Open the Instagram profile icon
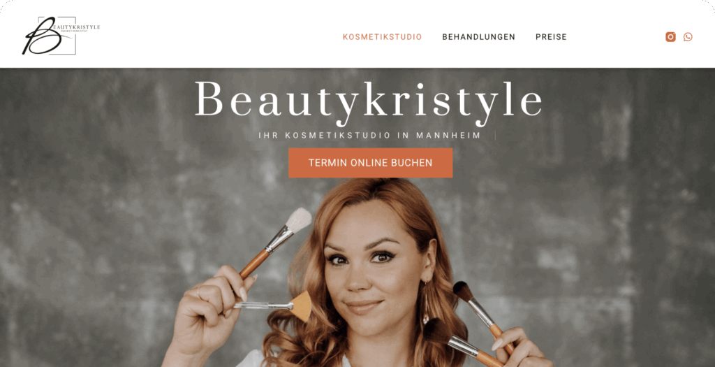 [670, 37]
